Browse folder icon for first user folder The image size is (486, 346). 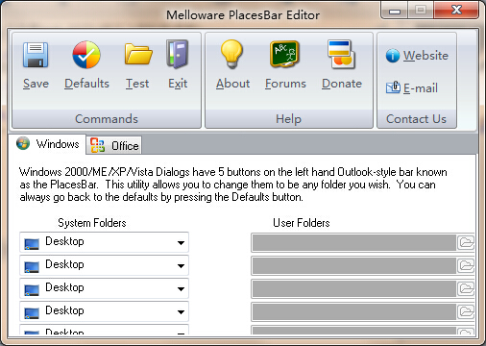click(x=466, y=242)
